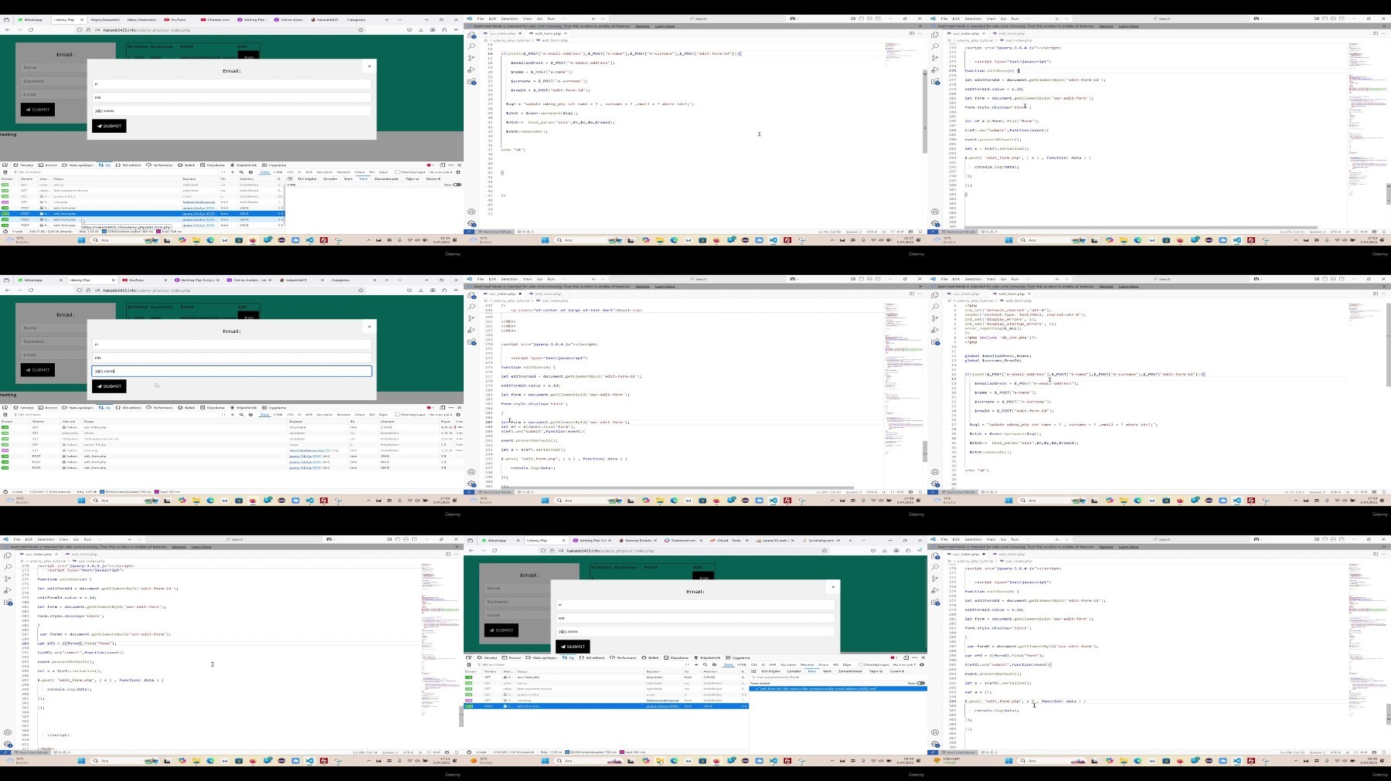The height and width of the screenshot is (781, 1391).
Task: Click Manage link in center VS Code banner
Action: click(x=642, y=287)
